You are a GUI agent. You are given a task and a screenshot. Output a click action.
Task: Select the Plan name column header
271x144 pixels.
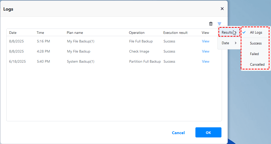point(75,33)
